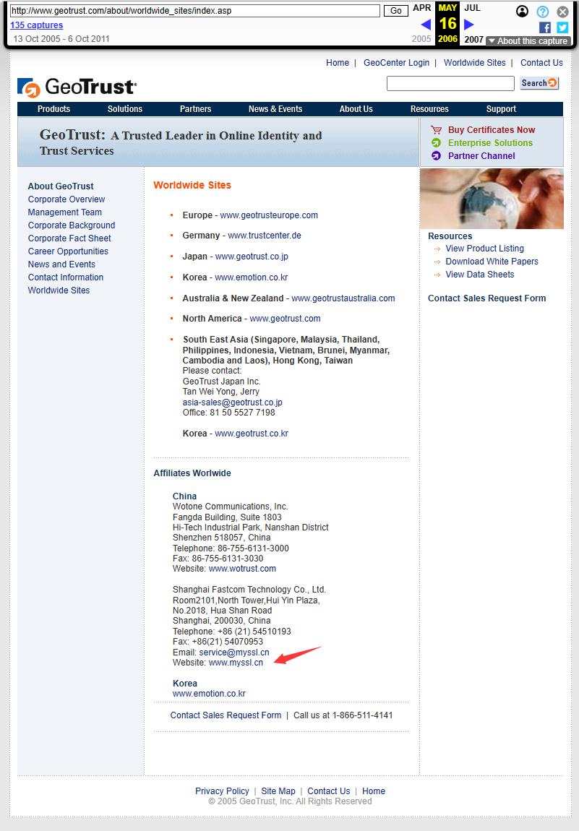Viewport: 579px width, 831px height.
Task: Open Buy Certificates Now link
Action: click(492, 130)
